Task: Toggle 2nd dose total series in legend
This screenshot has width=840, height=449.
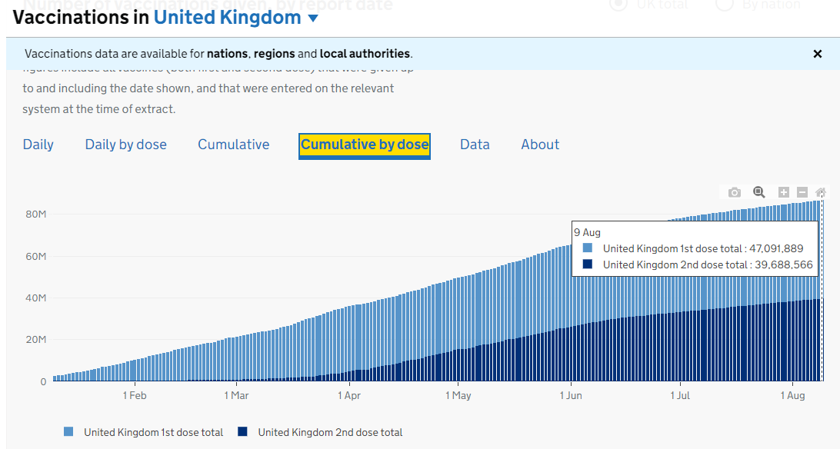Action: point(329,432)
